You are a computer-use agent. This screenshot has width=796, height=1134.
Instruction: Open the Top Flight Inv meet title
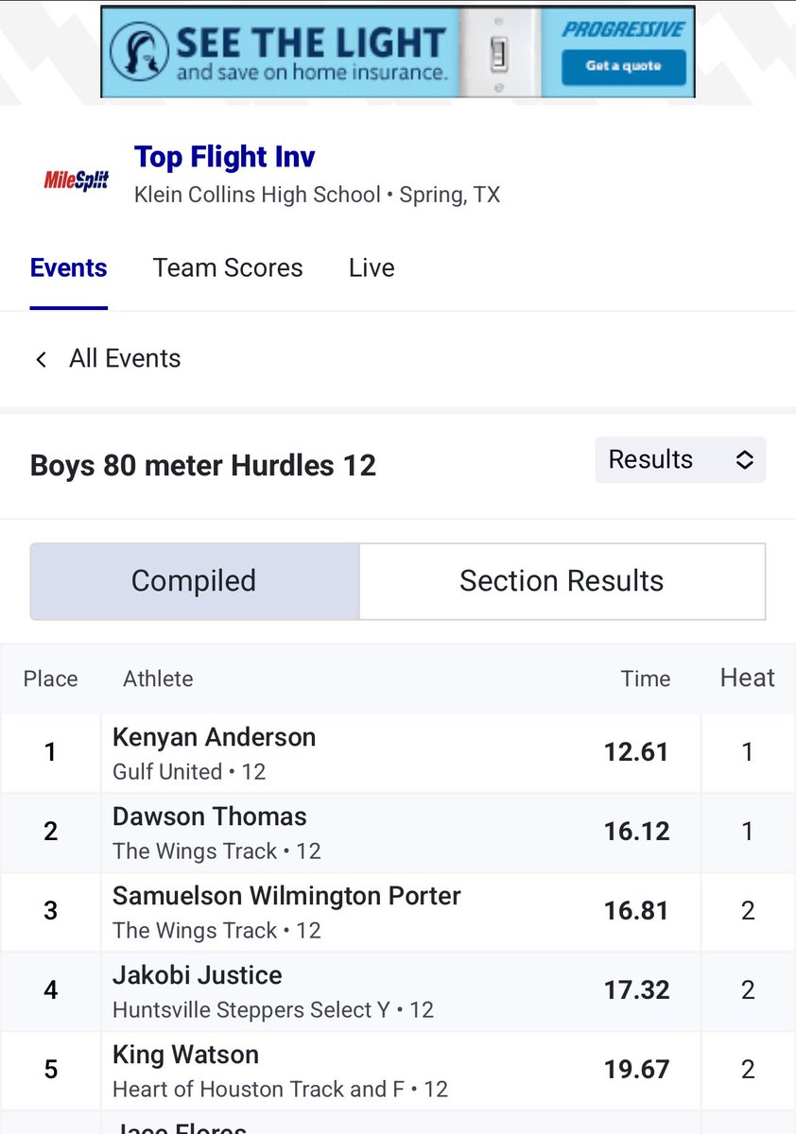[225, 157]
